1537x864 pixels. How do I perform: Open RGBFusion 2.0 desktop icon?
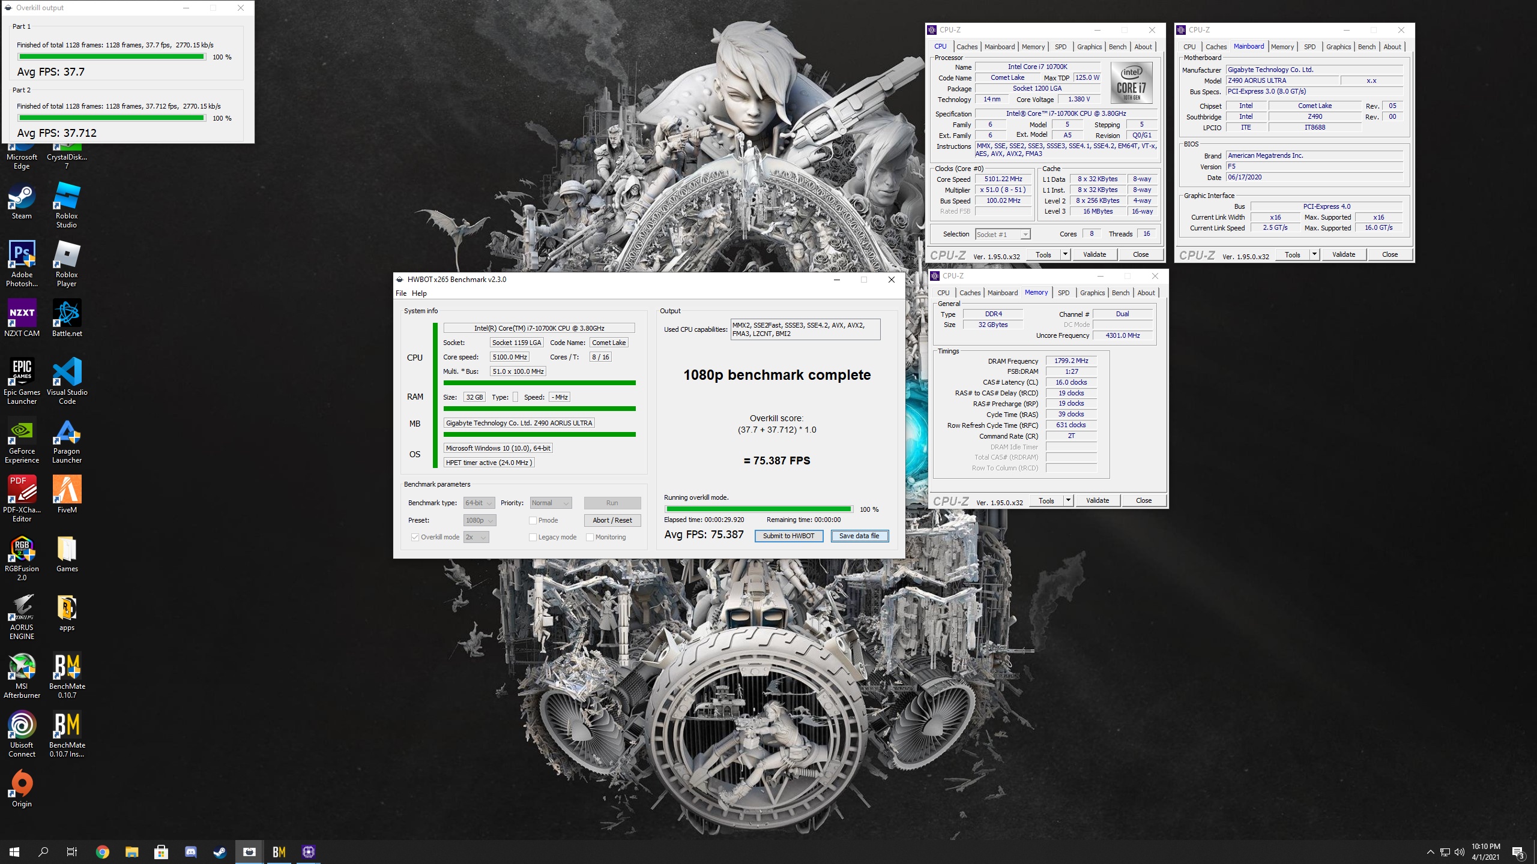click(22, 558)
